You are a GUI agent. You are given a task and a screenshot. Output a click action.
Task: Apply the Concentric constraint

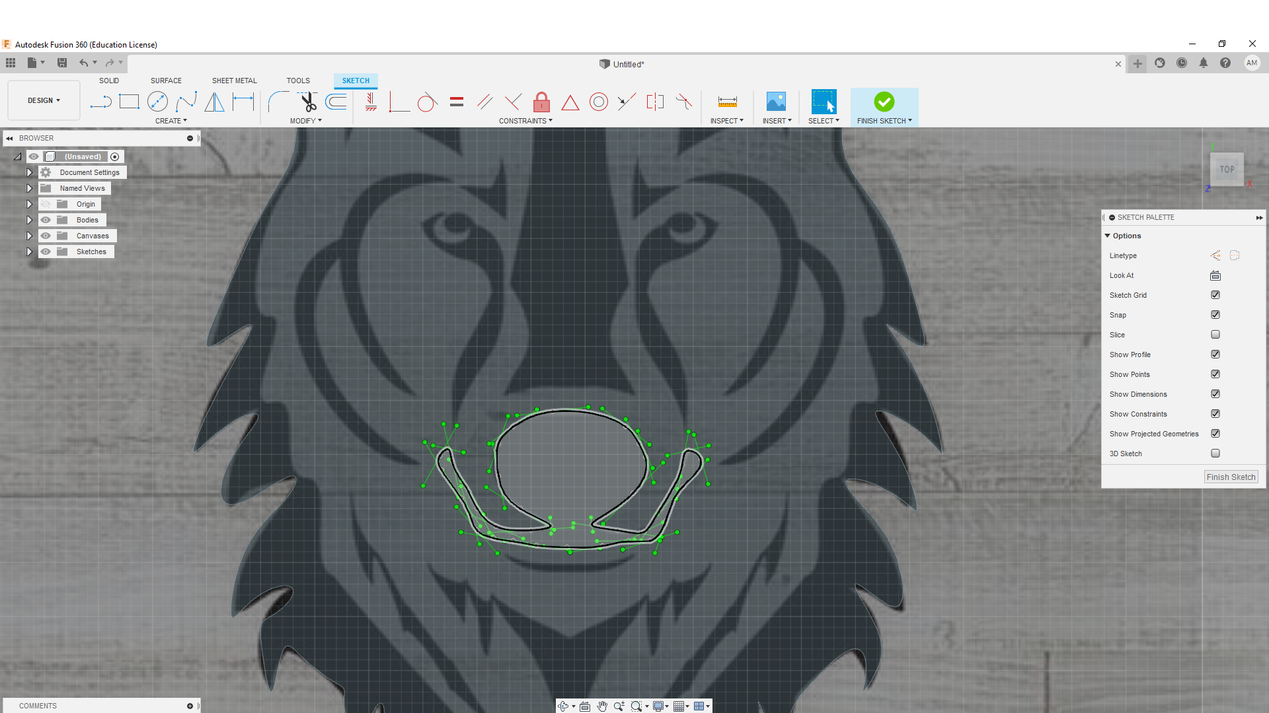click(x=598, y=102)
